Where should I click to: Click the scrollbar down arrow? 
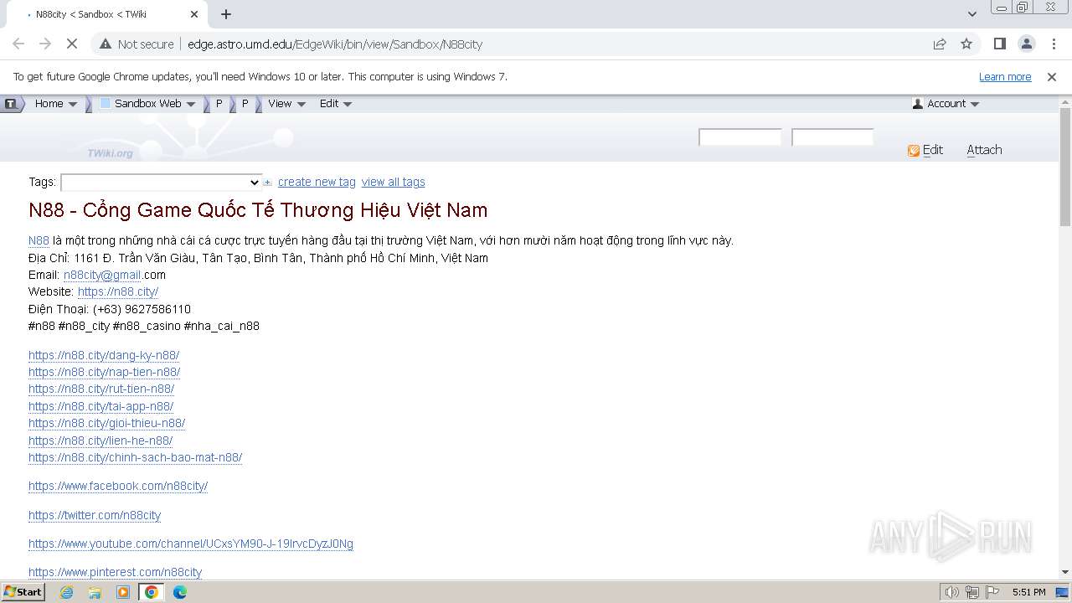(x=1065, y=572)
